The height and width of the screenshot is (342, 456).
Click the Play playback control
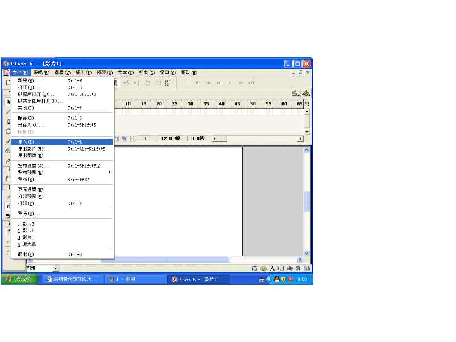[230, 83]
